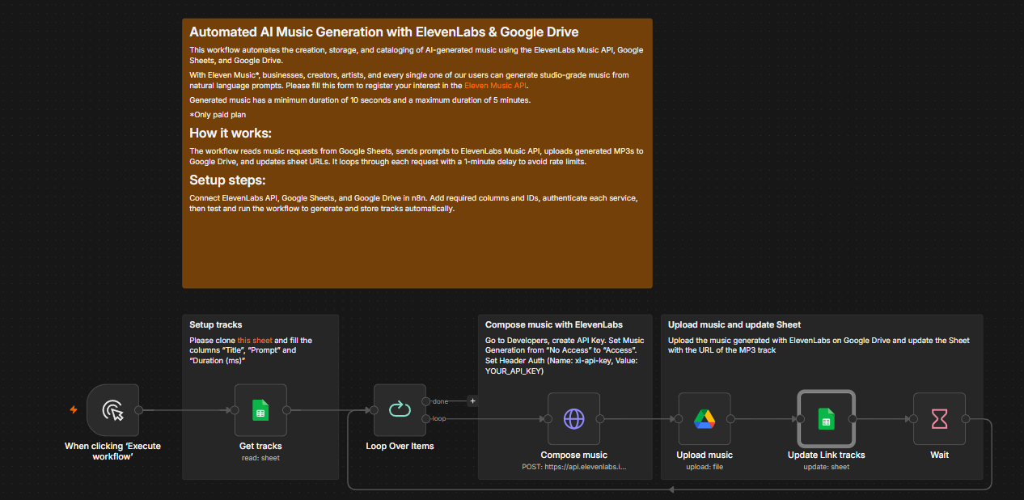Image resolution: width=1024 pixels, height=500 pixels.
Task: Click the loop output connector of Loop Over Items
Action: pos(426,418)
